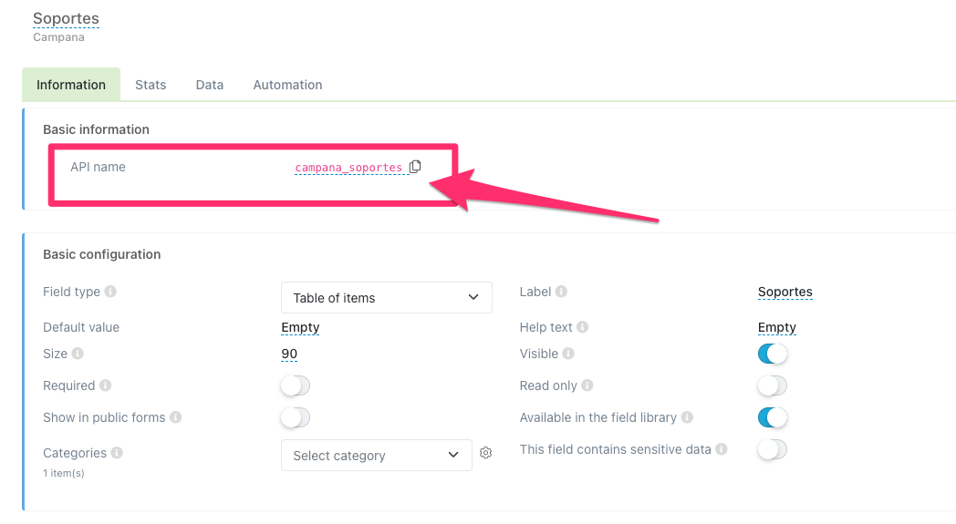956x524 pixels.
Task: Open the Automation tab
Action: pos(287,85)
